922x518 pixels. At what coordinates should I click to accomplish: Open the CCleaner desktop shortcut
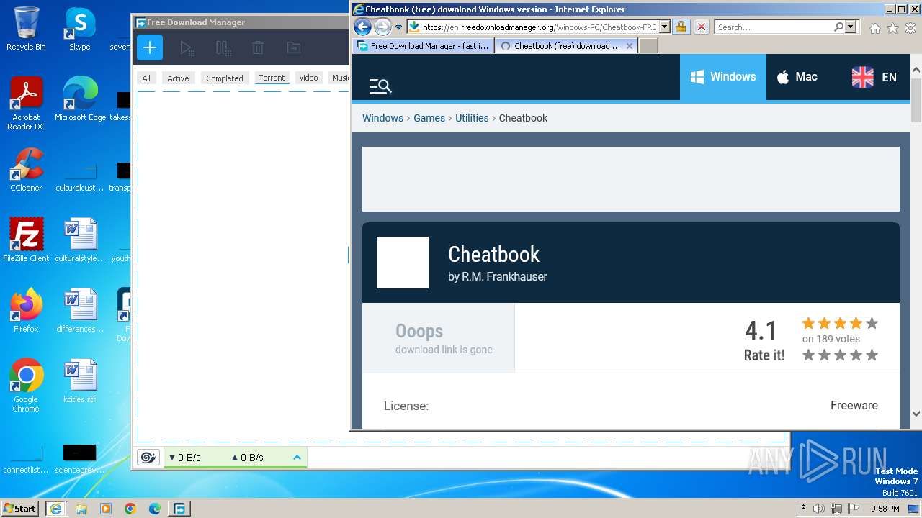(x=26, y=170)
